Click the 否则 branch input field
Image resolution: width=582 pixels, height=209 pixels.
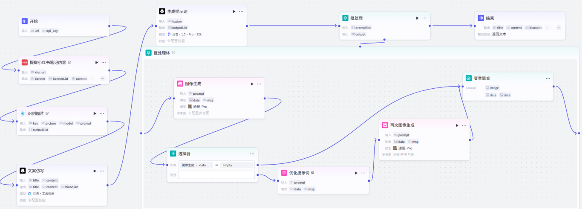coord(216,174)
